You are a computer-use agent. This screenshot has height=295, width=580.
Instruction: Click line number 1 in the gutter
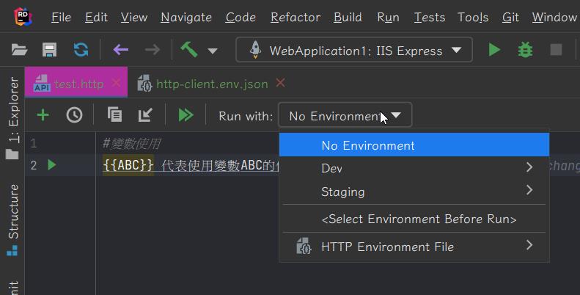33,143
